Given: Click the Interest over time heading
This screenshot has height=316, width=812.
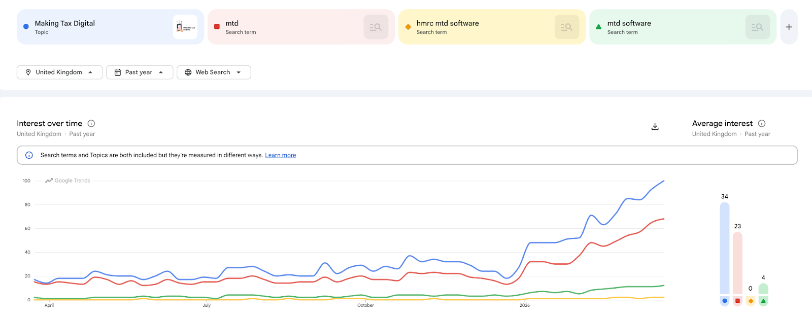Looking at the screenshot, I should 49,123.
